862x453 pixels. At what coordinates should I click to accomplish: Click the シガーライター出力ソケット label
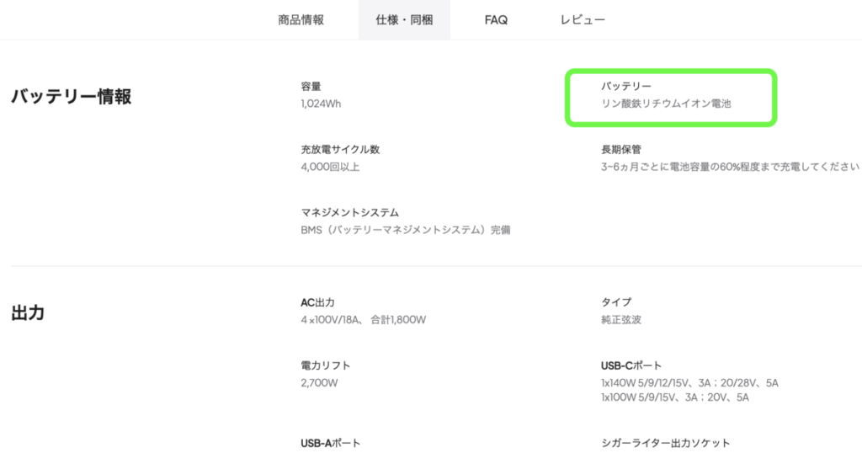665,443
